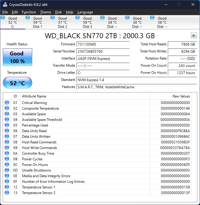Screen dimensions: 200x205
Task: Click status orb for Data Units Written row
Action: pyautogui.click(x=7, y=136)
